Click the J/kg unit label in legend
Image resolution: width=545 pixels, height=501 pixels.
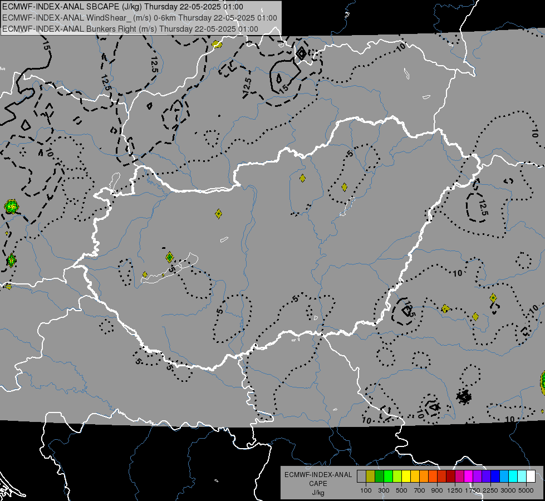318,493
